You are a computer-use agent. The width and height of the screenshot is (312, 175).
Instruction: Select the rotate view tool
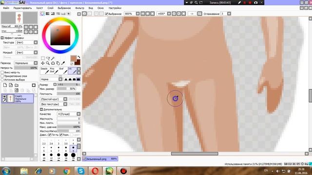[x=53, y=63]
